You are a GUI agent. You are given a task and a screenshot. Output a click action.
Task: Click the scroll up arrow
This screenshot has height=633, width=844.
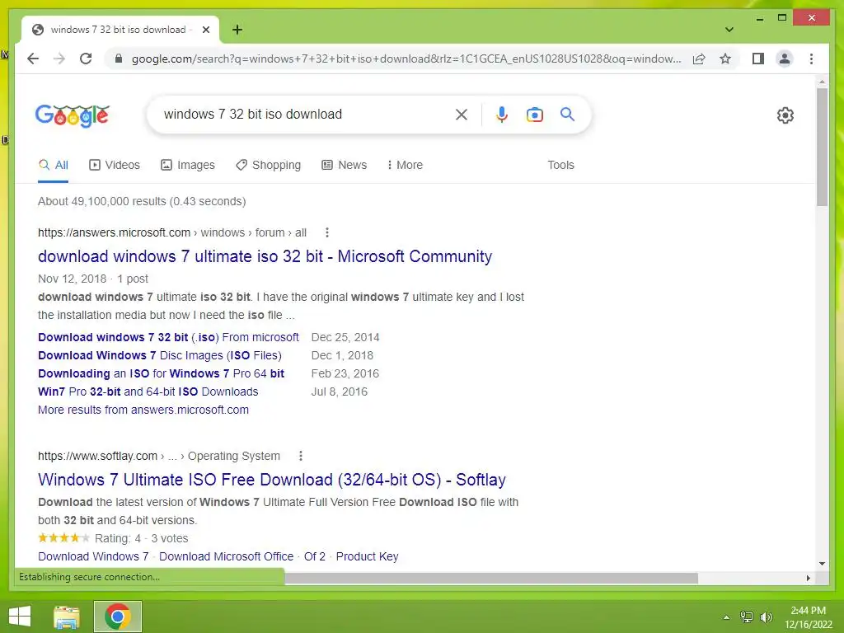(822, 82)
